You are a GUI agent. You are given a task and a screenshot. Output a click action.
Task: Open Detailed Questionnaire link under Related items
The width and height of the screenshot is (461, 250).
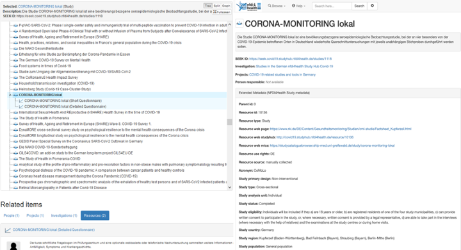54,229
